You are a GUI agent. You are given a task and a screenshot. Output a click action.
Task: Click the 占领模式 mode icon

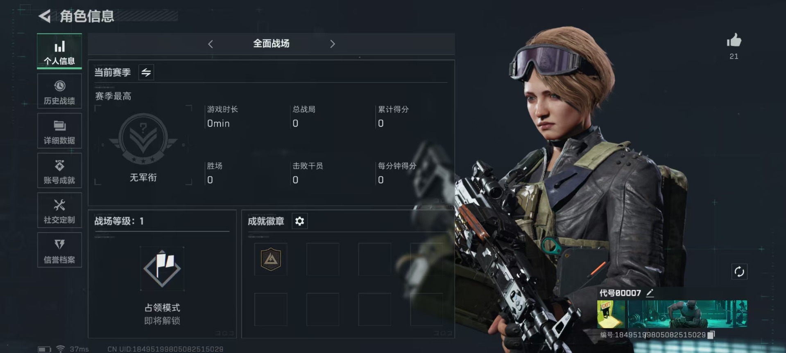(x=162, y=269)
